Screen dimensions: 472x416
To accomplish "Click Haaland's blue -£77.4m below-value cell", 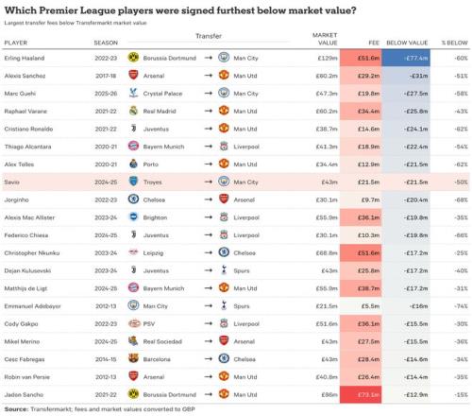I will pos(406,58).
